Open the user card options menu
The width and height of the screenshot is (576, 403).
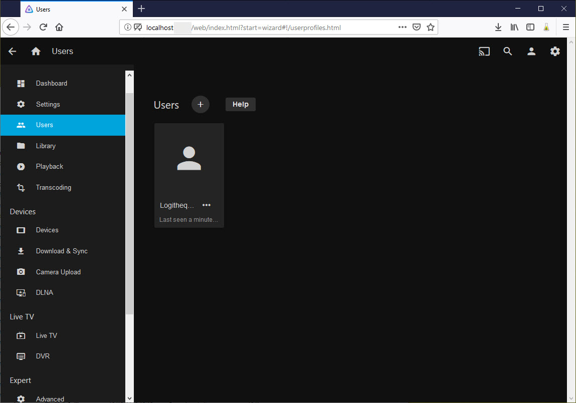click(206, 205)
